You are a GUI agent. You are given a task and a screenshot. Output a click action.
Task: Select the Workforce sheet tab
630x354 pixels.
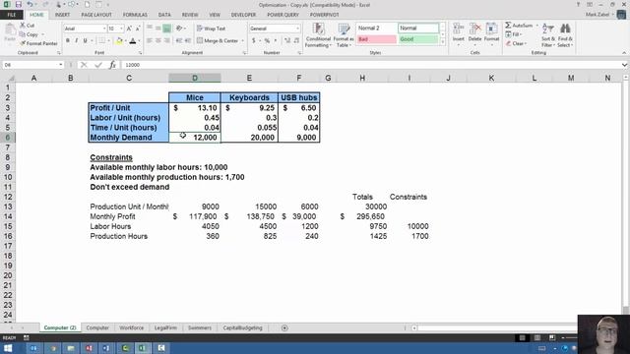coord(131,327)
